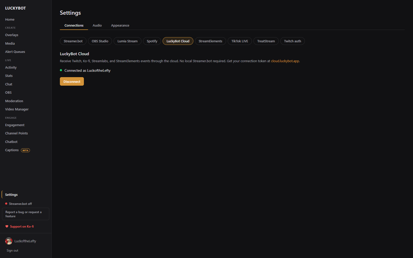Open Video Manager

click(17, 109)
